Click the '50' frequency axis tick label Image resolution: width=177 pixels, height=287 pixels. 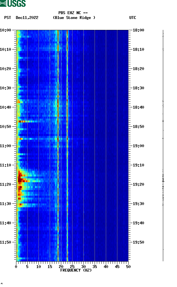pos(128,267)
